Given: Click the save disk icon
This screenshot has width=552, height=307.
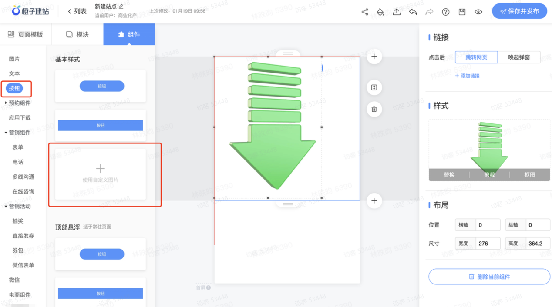Looking at the screenshot, I should [462, 12].
